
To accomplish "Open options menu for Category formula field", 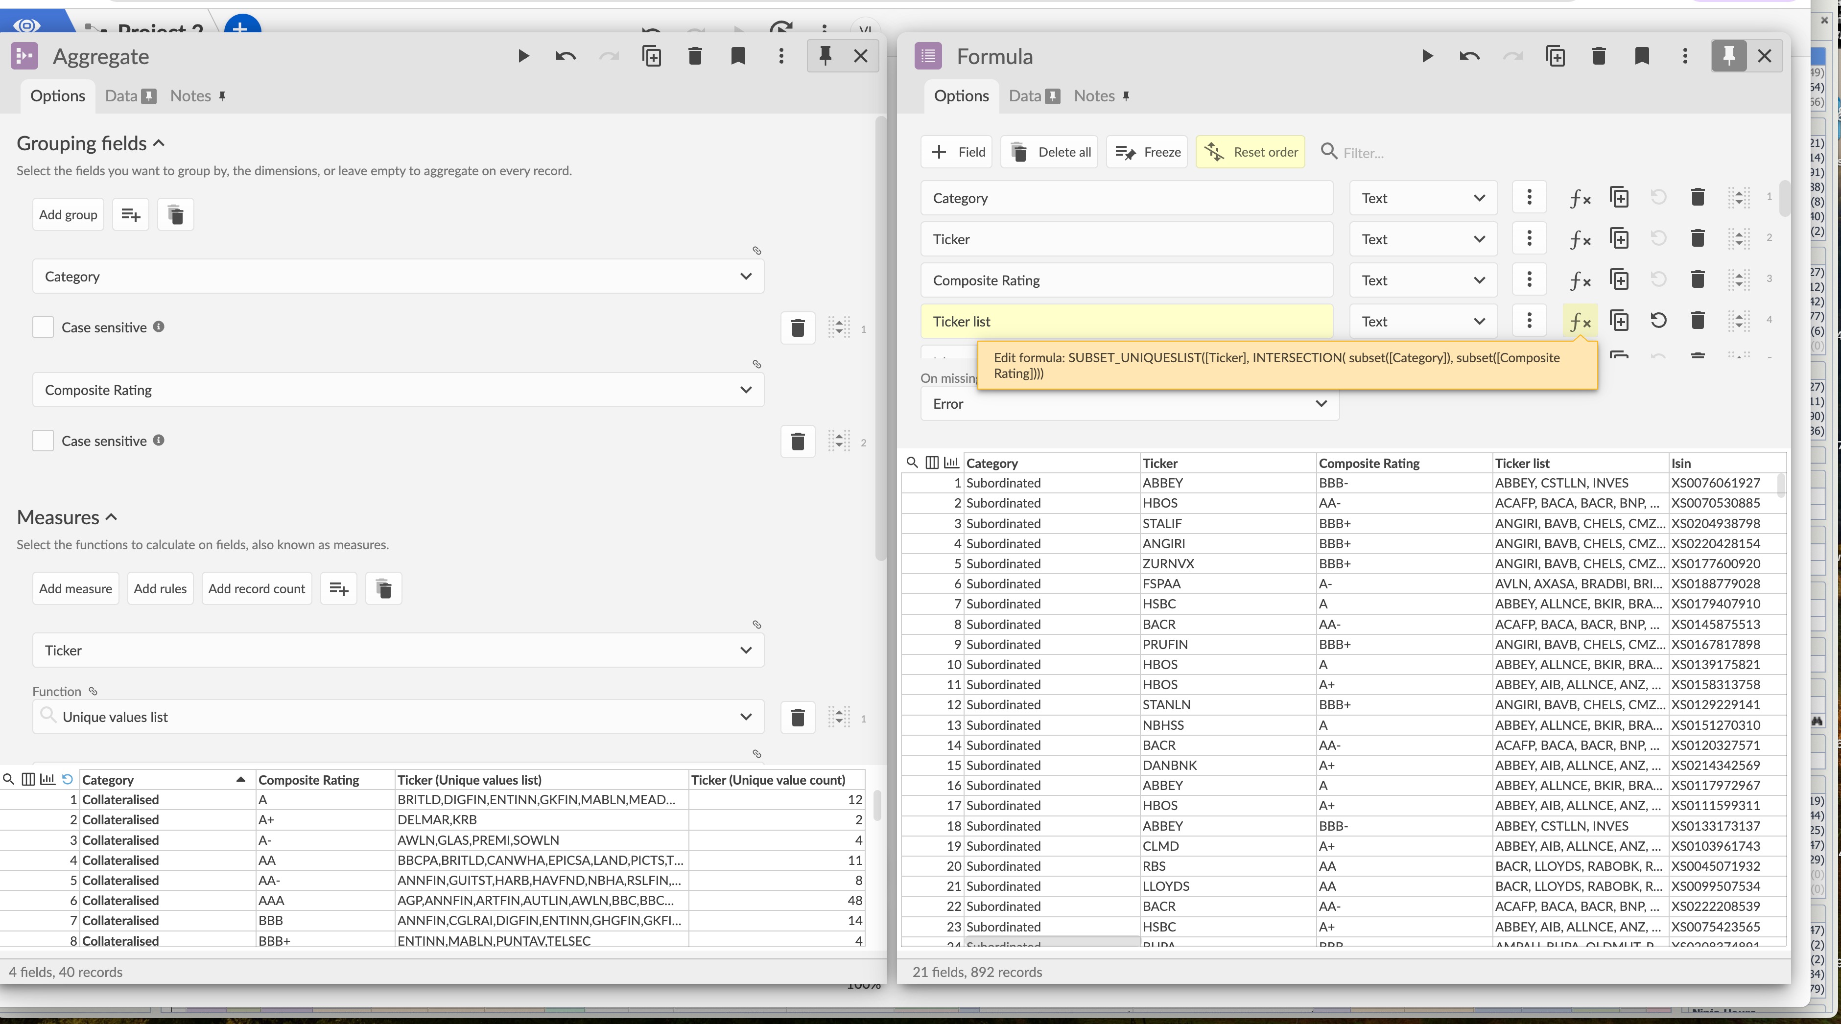I will point(1530,197).
